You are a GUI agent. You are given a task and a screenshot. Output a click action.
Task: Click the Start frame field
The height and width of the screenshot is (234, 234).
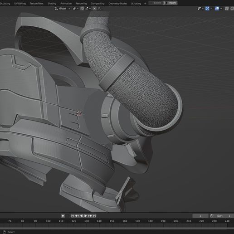click(224, 216)
